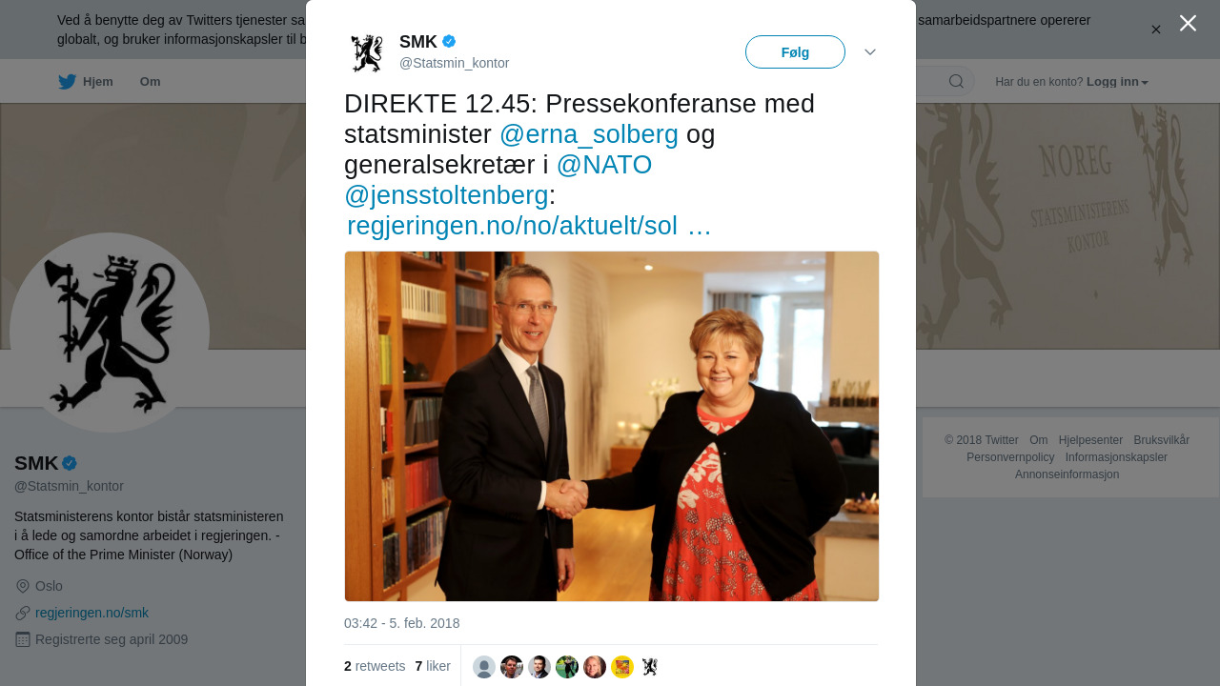The width and height of the screenshot is (1220, 686).
Task: Open the large SMK profile picture
Action: [x=110, y=333]
